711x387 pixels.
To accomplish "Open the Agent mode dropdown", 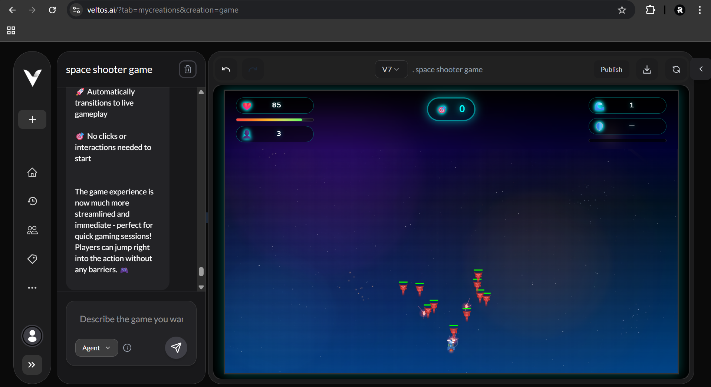I will tap(96, 348).
